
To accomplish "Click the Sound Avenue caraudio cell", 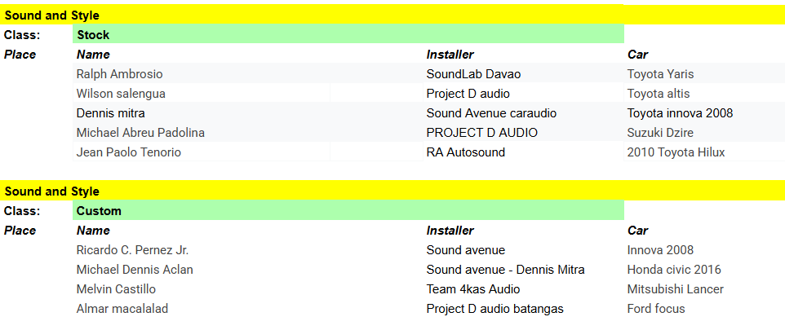I will pyautogui.click(x=491, y=113).
